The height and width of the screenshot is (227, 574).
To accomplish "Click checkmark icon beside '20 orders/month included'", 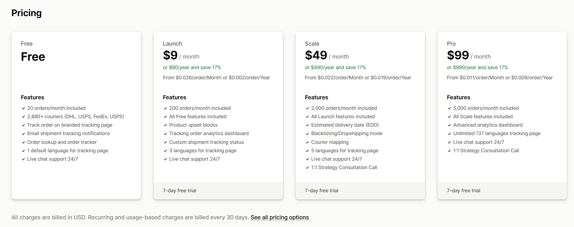I will coord(23,108).
